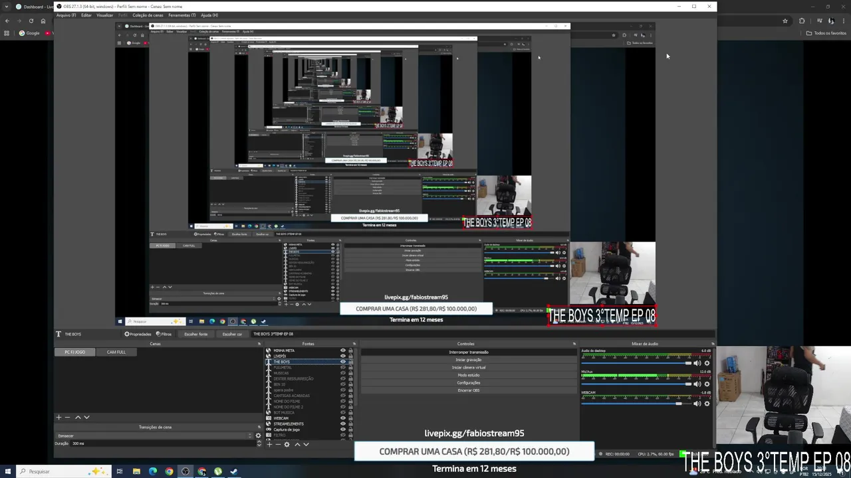Open the Editar menu
Viewport: 851px width, 478px height.
pos(86,15)
